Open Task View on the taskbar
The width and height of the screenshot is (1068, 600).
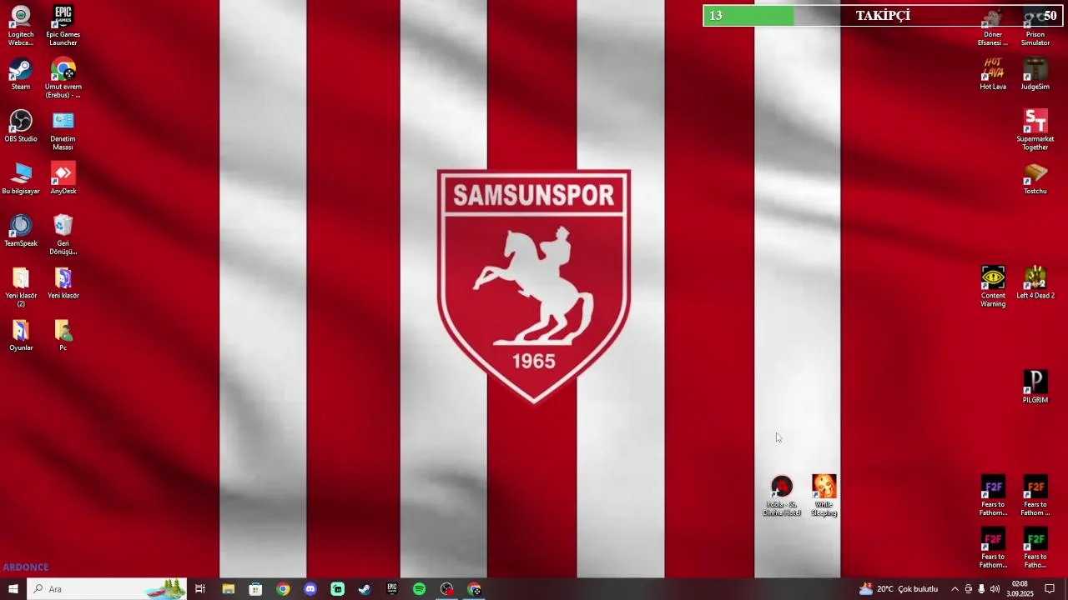[200, 589]
